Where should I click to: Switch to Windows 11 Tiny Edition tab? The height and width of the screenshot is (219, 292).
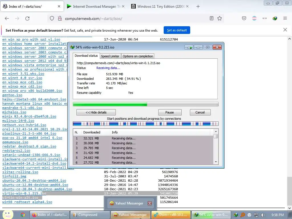(x=160, y=7)
